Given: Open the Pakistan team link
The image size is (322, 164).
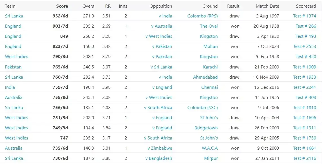Looking at the screenshot, I should [13, 67].
